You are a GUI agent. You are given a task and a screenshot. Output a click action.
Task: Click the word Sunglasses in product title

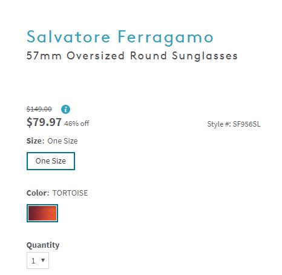click(x=205, y=56)
